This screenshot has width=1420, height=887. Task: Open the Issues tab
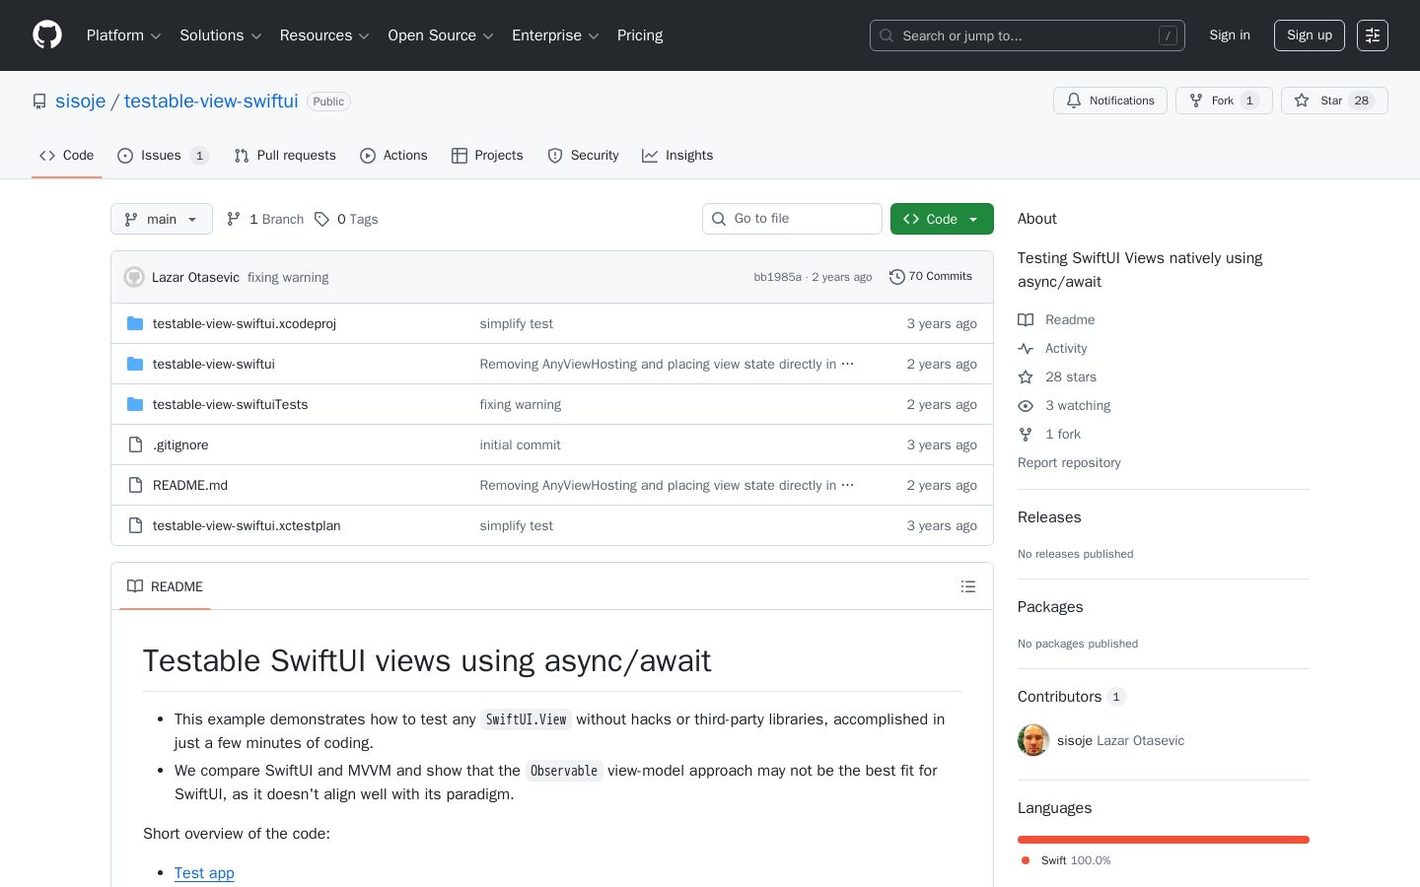coord(163,156)
